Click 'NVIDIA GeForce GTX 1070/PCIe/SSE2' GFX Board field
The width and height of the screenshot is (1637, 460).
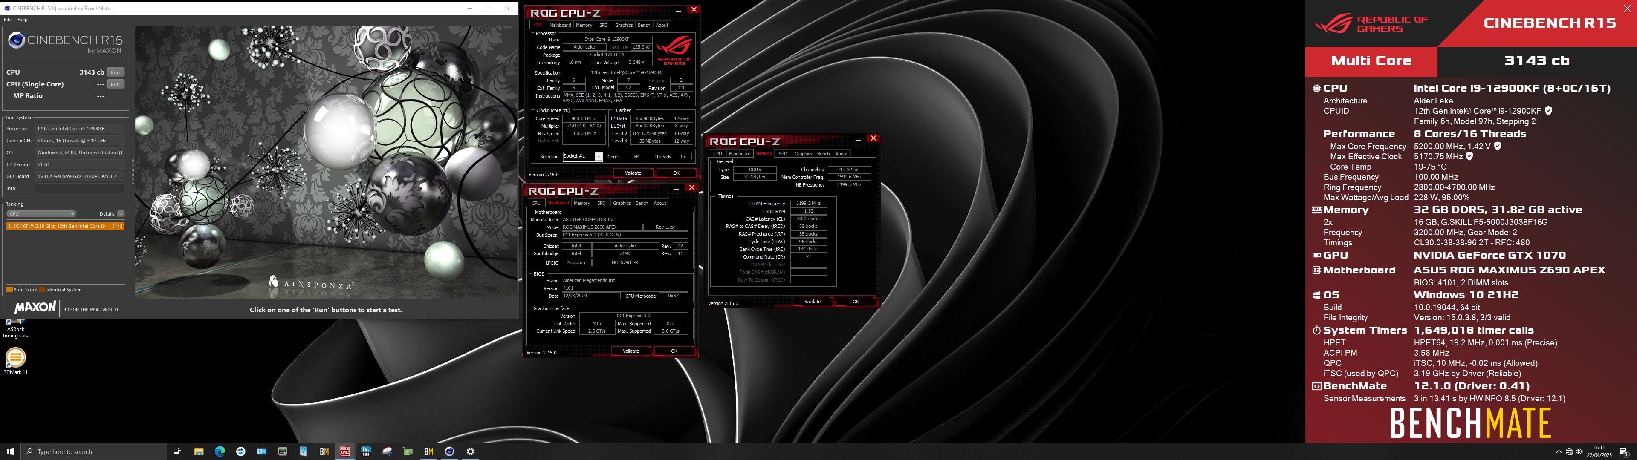(79, 176)
